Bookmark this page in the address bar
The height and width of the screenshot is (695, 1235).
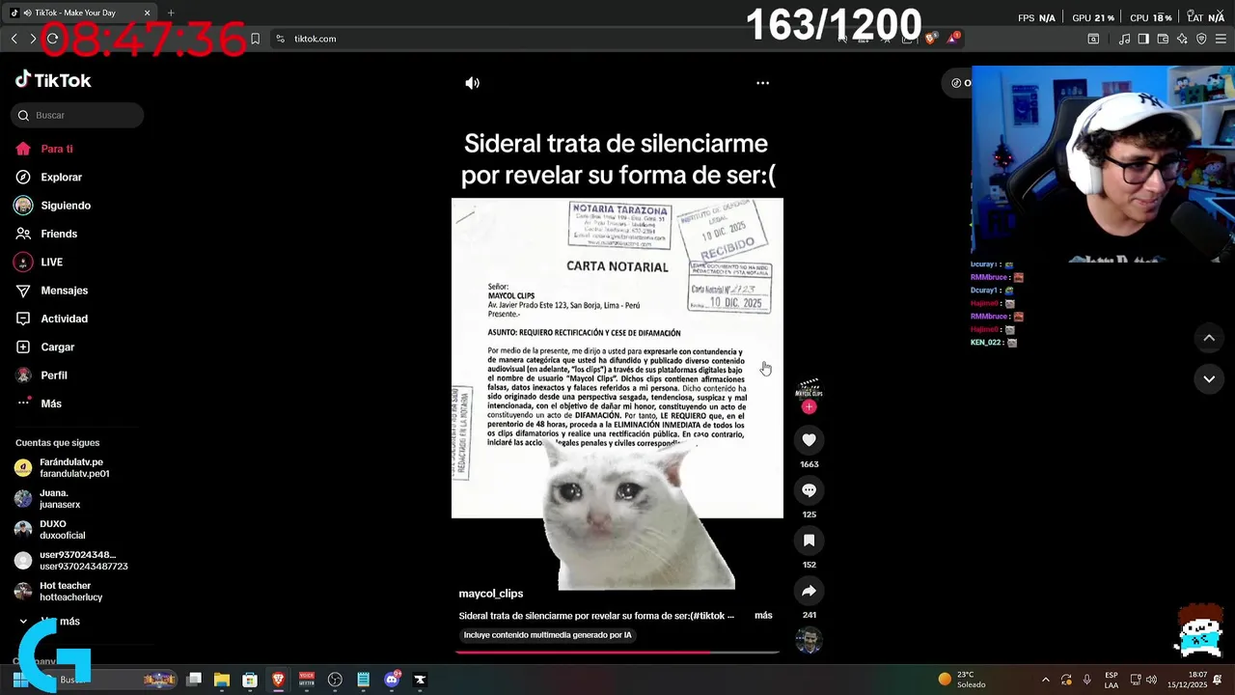255,39
